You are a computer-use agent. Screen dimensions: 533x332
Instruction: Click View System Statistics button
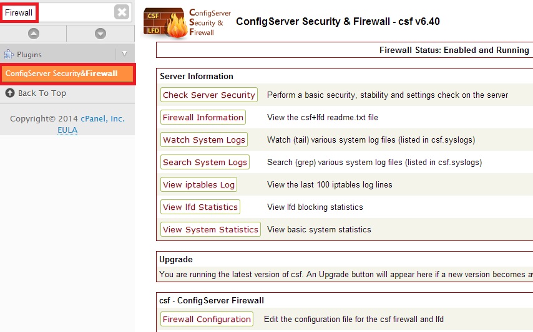210,229
